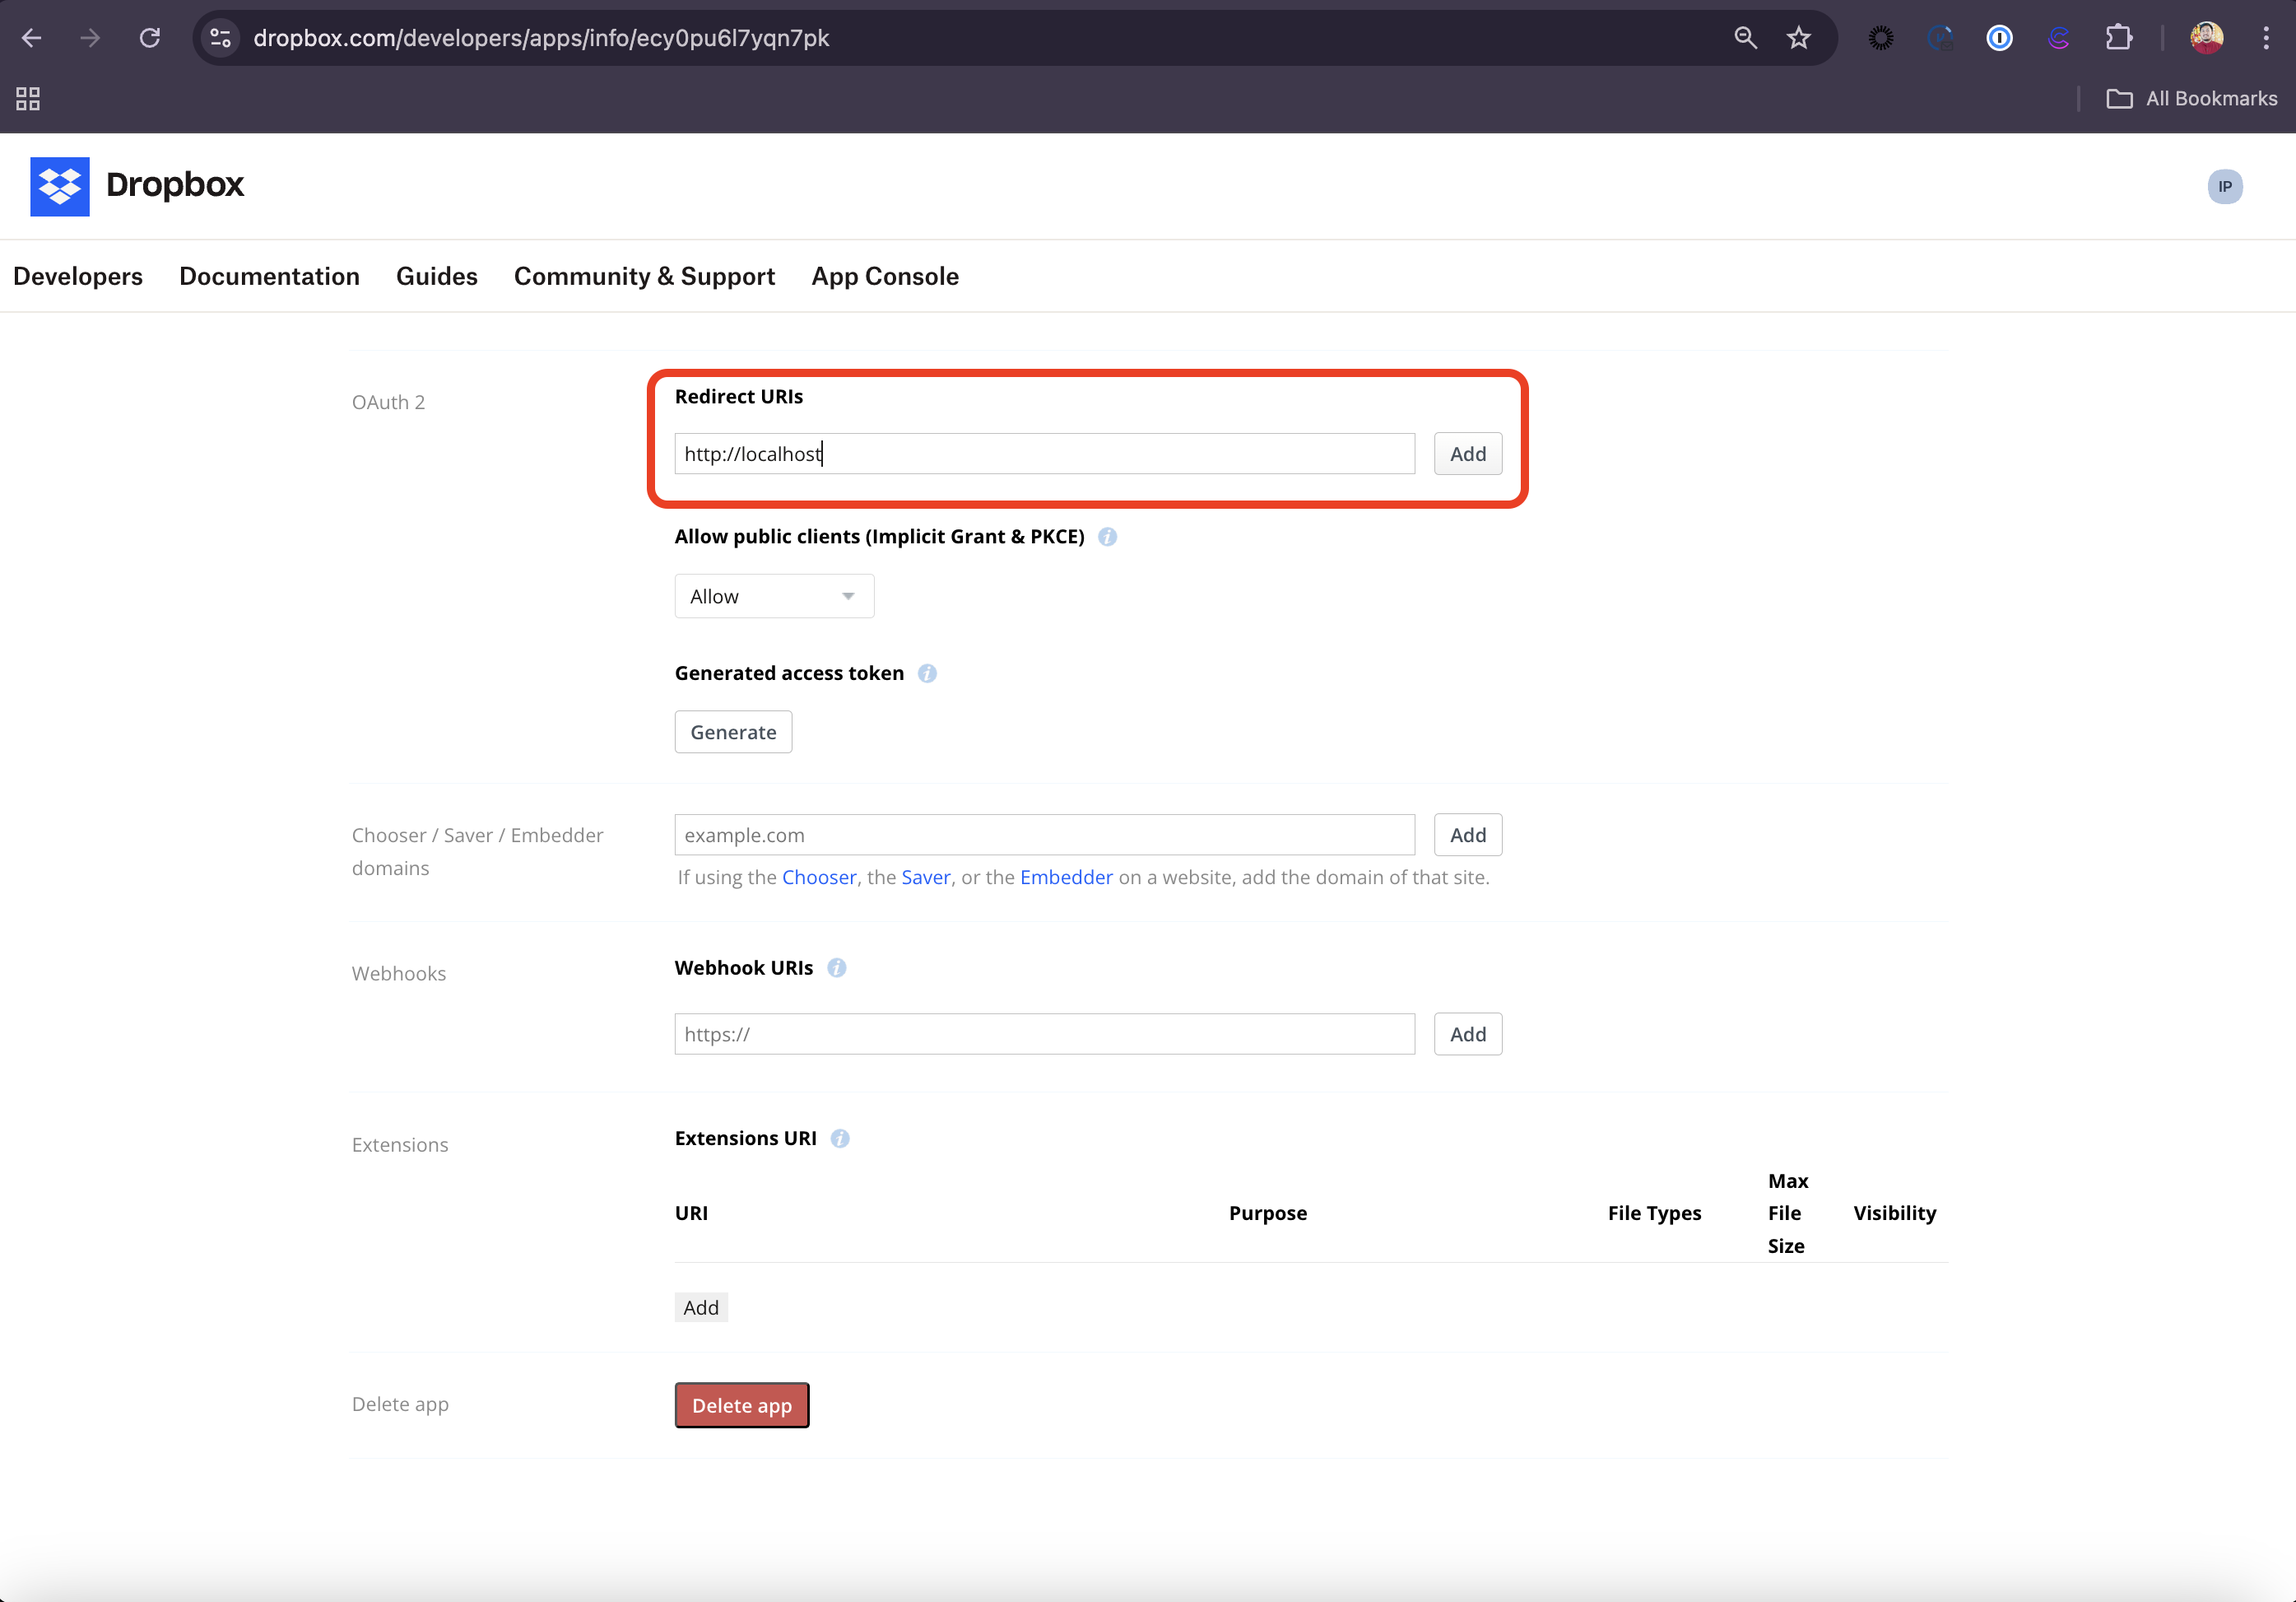Open the Embedder link
Screen dimensions: 2296x1602
tap(1066, 878)
